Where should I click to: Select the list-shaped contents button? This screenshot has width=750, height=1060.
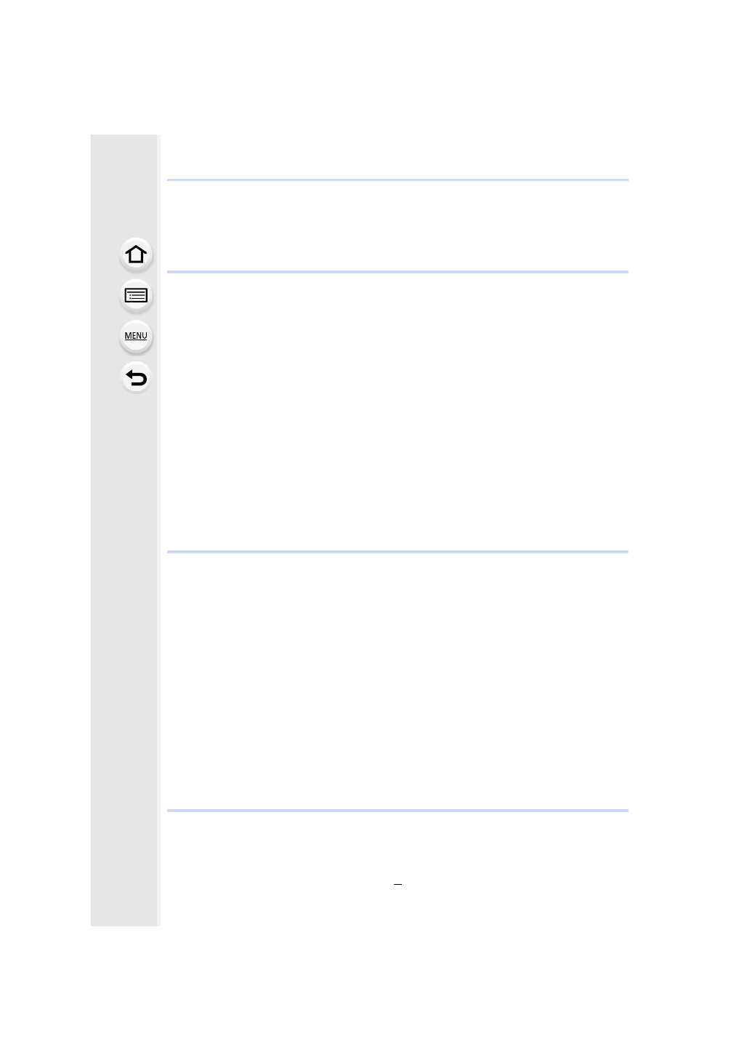click(136, 296)
